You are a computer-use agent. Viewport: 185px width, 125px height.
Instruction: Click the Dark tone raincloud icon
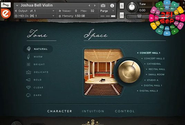click(x=28, y=95)
